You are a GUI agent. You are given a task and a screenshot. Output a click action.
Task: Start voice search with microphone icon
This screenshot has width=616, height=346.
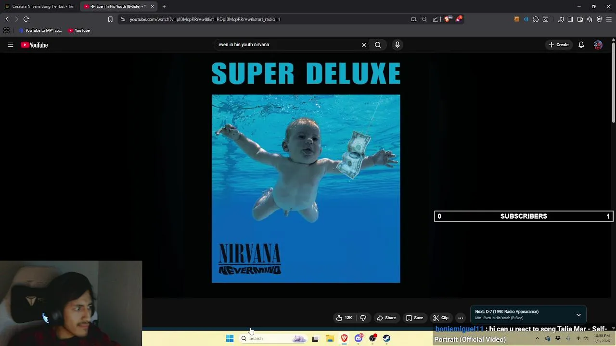(397, 45)
